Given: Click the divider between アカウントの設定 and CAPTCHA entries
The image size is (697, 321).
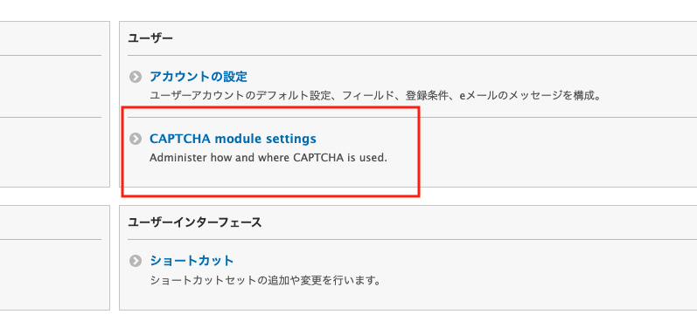Looking at the screenshot, I should tap(412, 118).
